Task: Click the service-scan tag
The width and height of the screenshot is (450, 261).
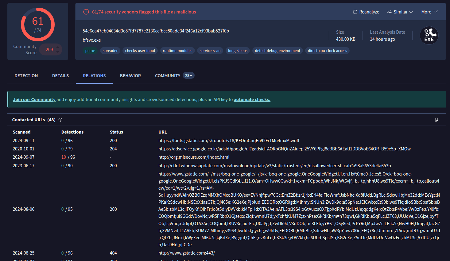Action: click(210, 51)
